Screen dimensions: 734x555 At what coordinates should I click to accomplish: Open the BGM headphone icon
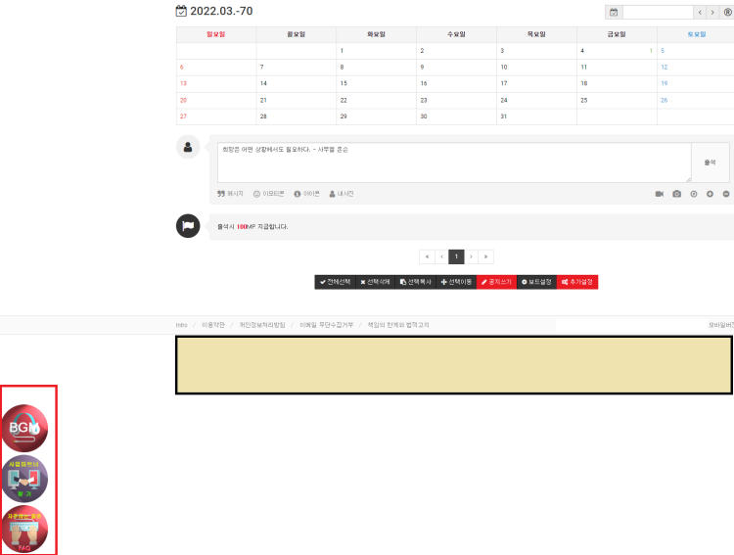24,428
